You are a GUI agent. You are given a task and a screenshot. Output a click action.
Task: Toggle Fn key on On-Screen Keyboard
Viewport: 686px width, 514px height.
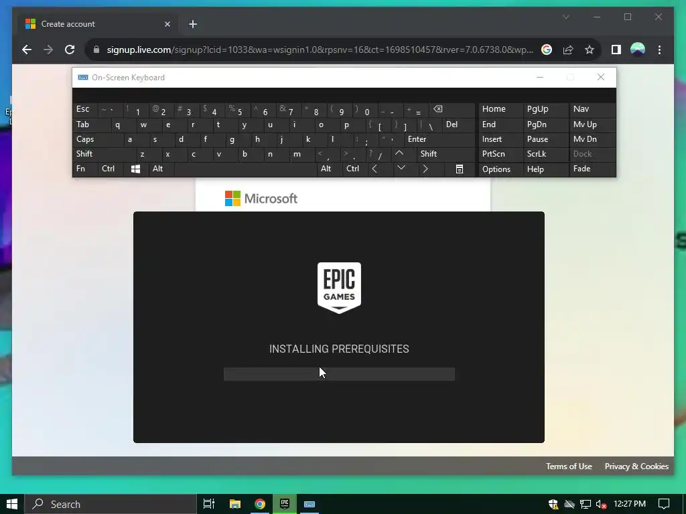[x=86, y=169]
